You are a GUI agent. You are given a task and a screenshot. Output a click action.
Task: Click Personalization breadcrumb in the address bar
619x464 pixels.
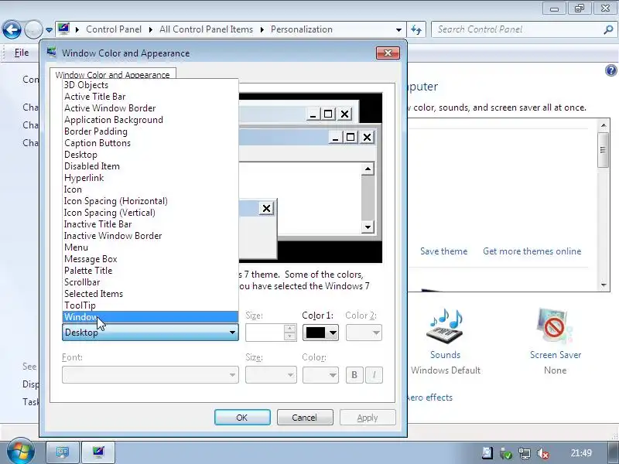coord(302,29)
